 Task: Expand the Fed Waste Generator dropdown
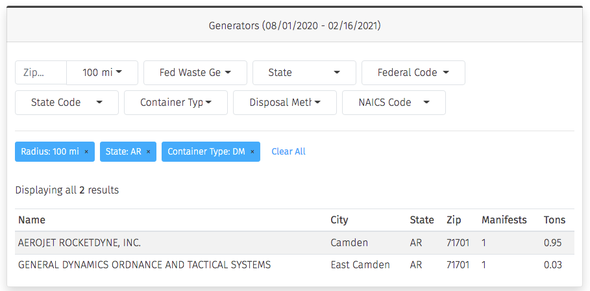(195, 73)
